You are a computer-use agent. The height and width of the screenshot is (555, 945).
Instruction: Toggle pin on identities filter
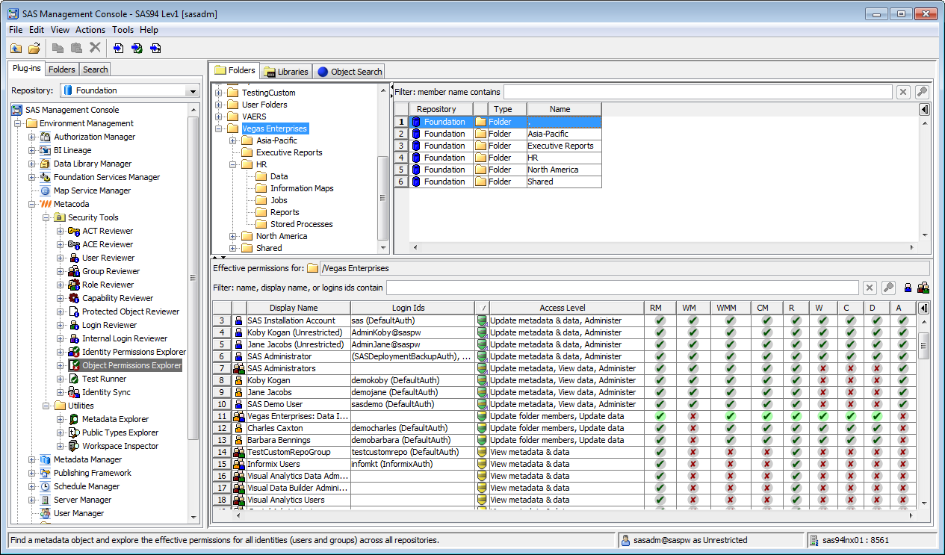tap(888, 288)
